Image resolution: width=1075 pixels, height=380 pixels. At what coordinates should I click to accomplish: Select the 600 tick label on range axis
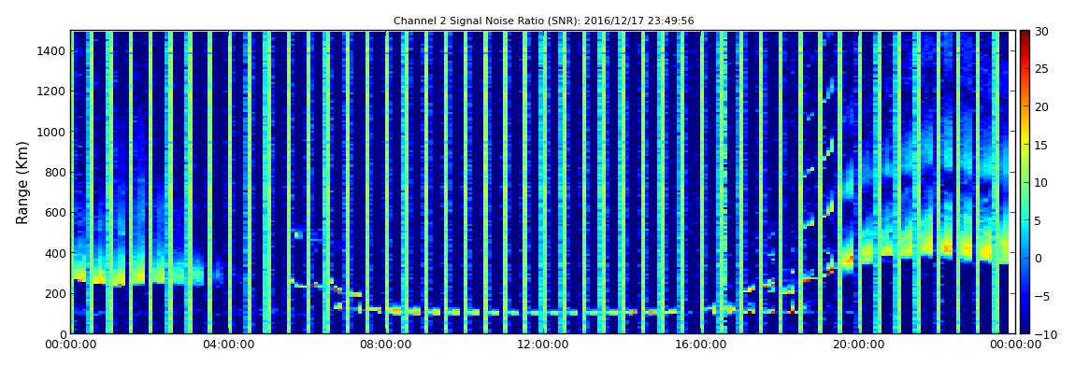[x=55, y=213]
